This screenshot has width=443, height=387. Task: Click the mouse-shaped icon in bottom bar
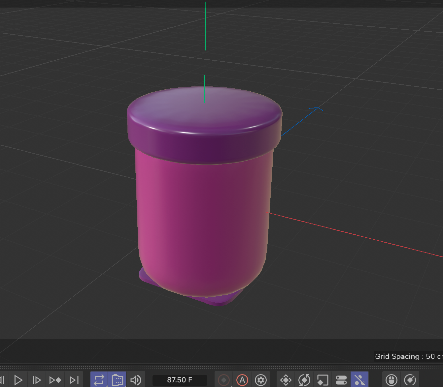tap(392, 380)
